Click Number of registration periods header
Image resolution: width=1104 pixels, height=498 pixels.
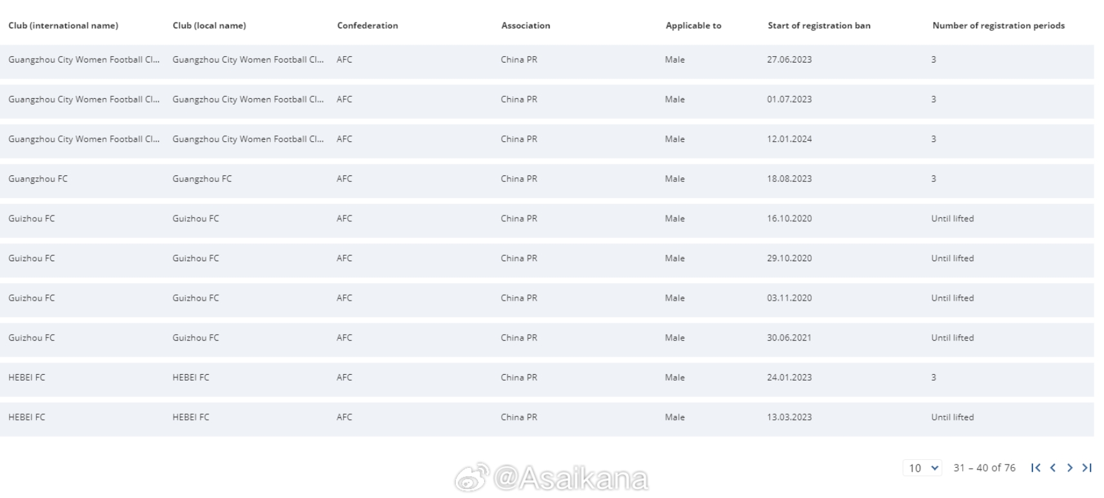(998, 26)
